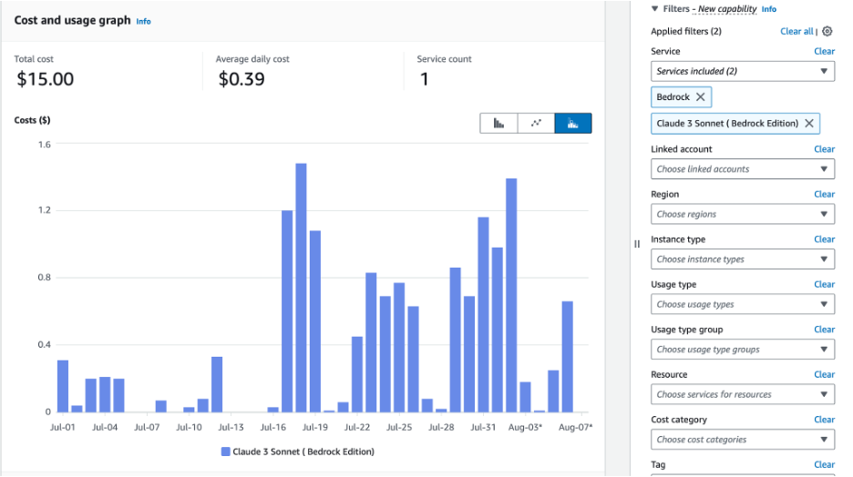The image size is (853, 477).
Task: Click the Claude 3 Sonnet legend swatch
Action: (x=225, y=452)
